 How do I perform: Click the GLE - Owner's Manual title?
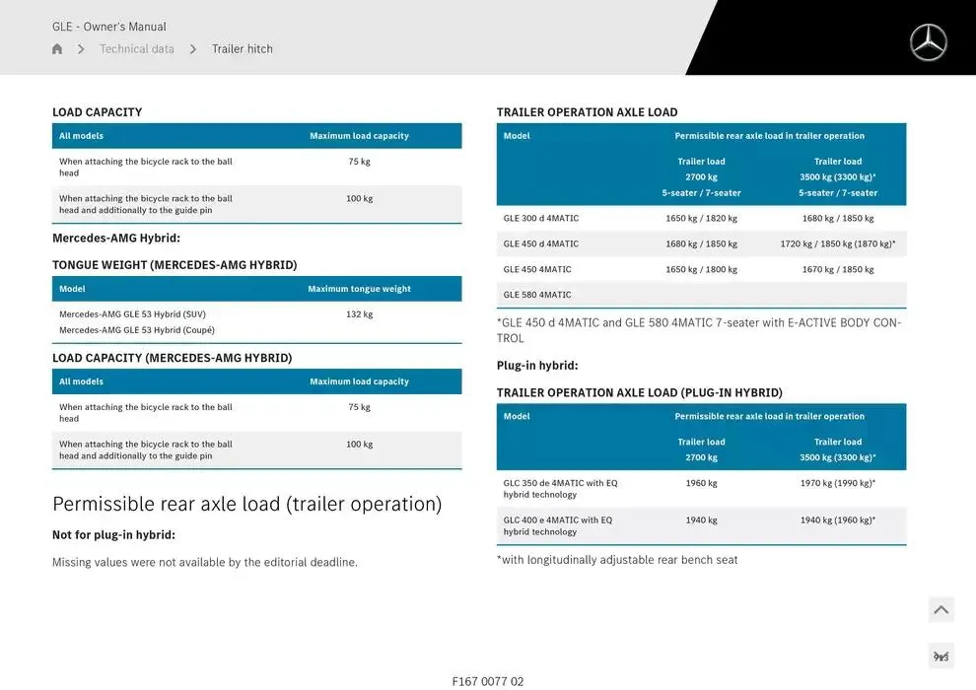point(109,27)
